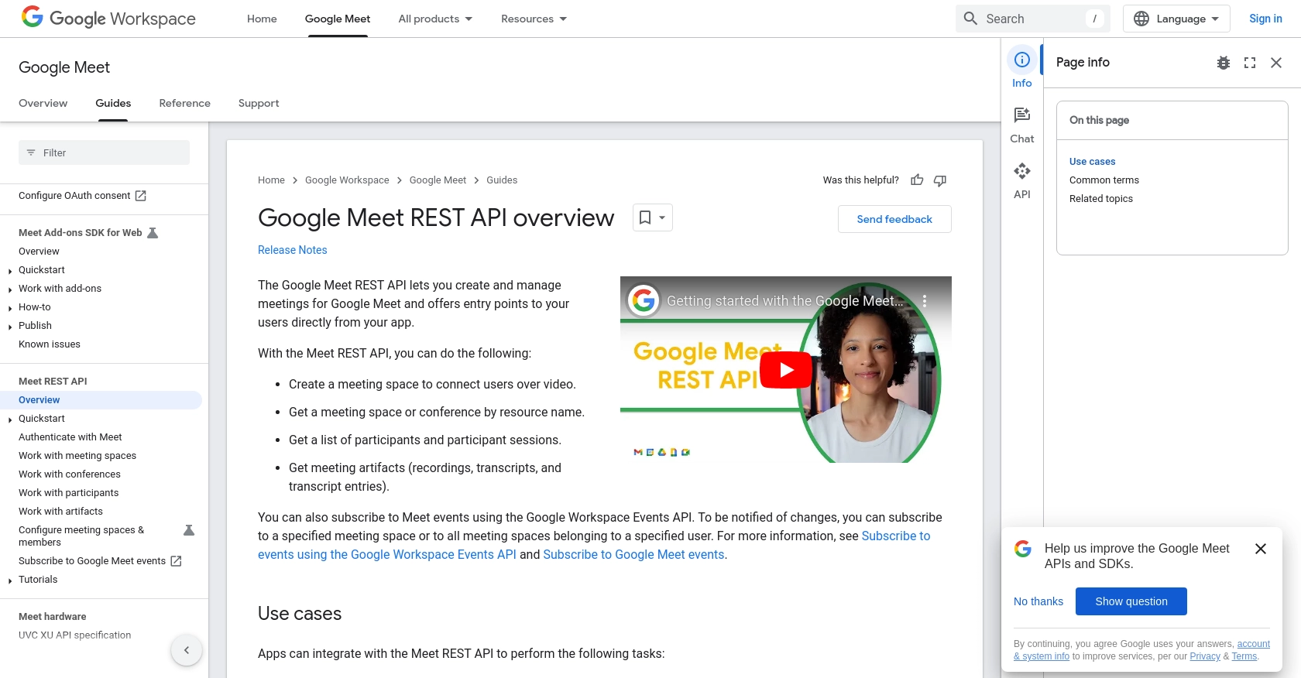Open Subscribe to Google Meet events link in text
The image size is (1301, 678).
point(634,554)
